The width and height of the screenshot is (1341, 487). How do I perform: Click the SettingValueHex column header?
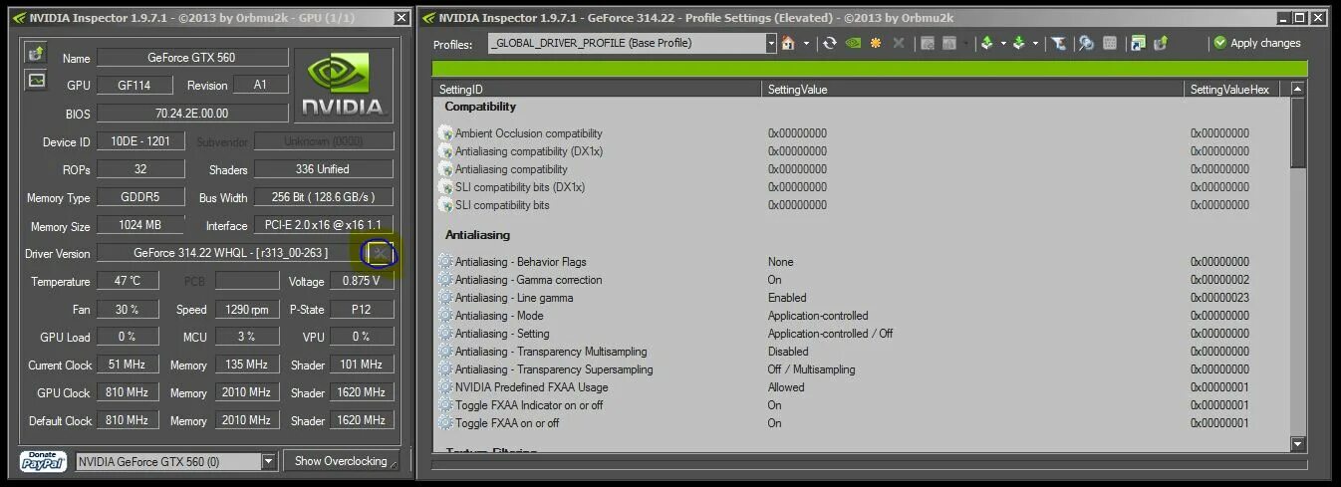pyautogui.click(x=1235, y=89)
